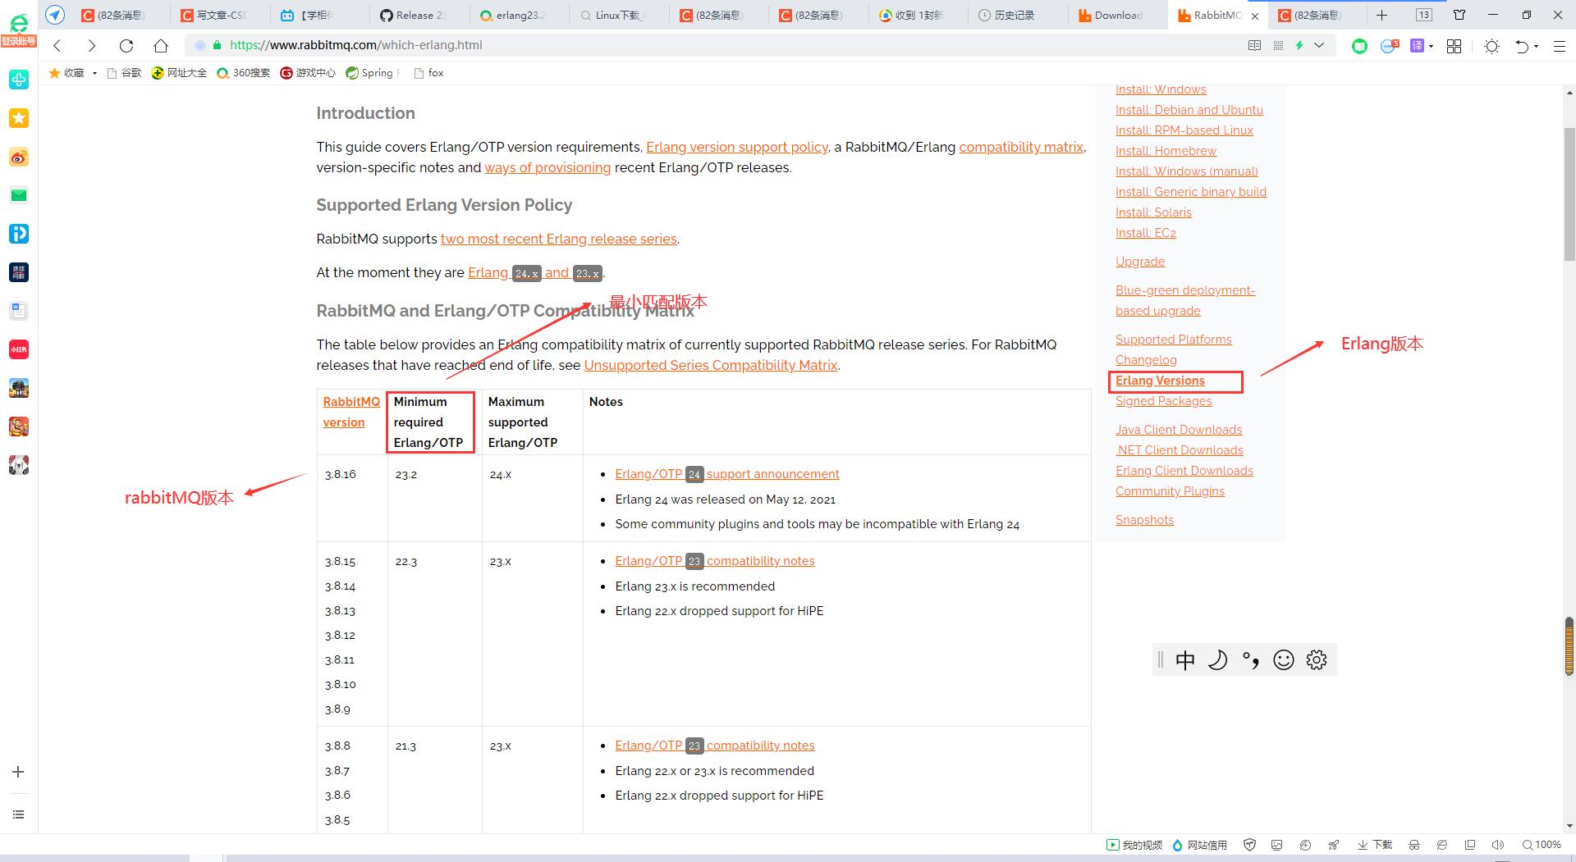Click the 360 browser login account logo
Viewport: 1576px width, 862px height.
click(x=18, y=30)
